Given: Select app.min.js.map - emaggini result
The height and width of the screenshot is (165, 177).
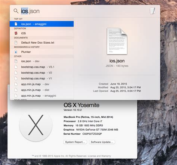Looking at the screenshot, I should [42, 96].
